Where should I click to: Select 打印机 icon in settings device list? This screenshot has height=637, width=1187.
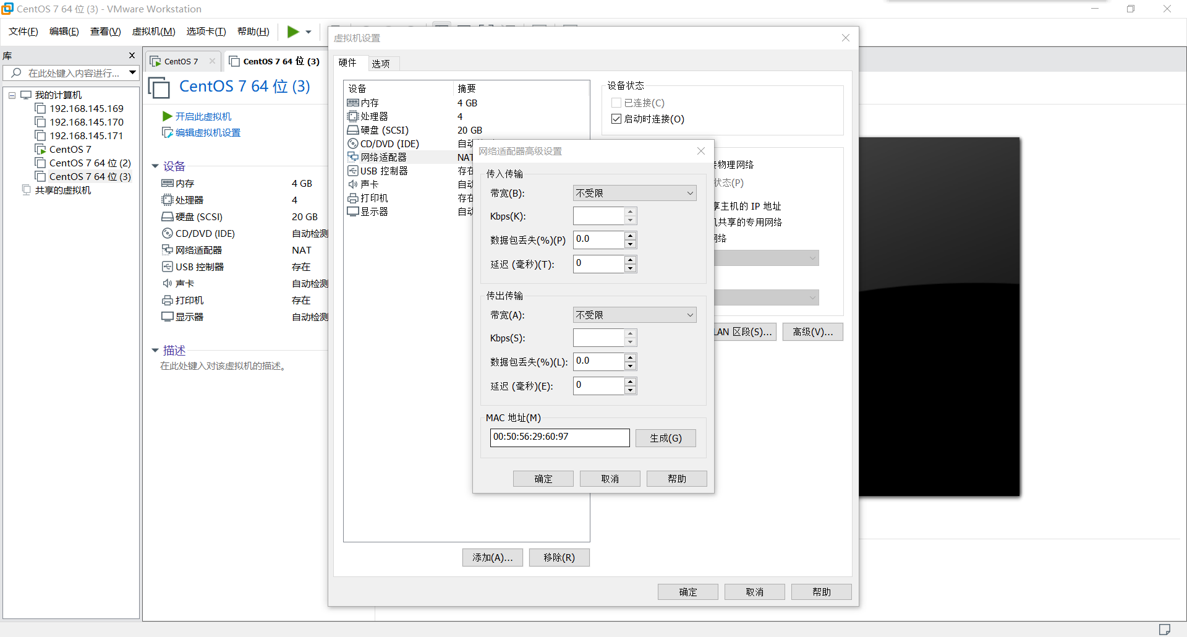pyautogui.click(x=353, y=199)
